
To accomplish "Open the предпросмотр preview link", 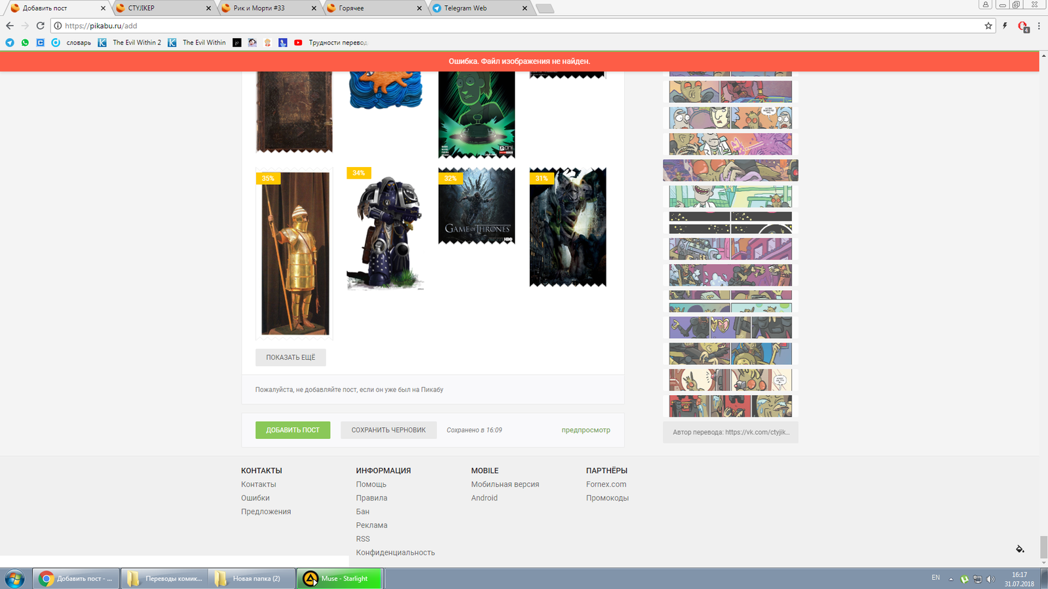I will (586, 430).
